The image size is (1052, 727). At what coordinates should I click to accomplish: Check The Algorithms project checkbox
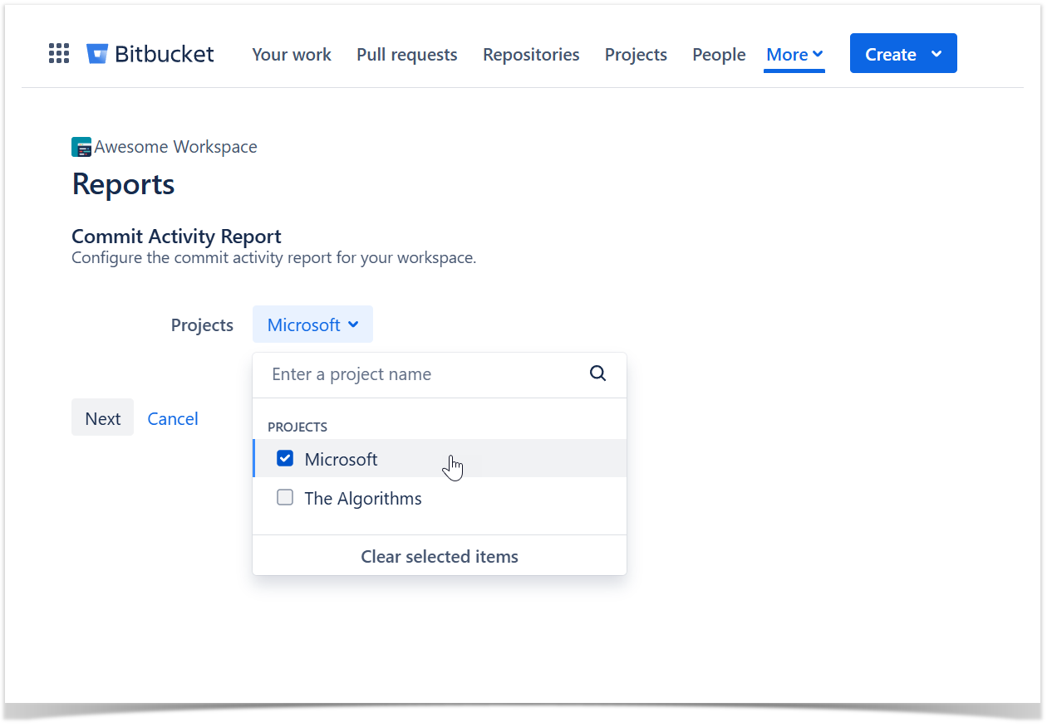pyautogui.click(x=285, y=498)
